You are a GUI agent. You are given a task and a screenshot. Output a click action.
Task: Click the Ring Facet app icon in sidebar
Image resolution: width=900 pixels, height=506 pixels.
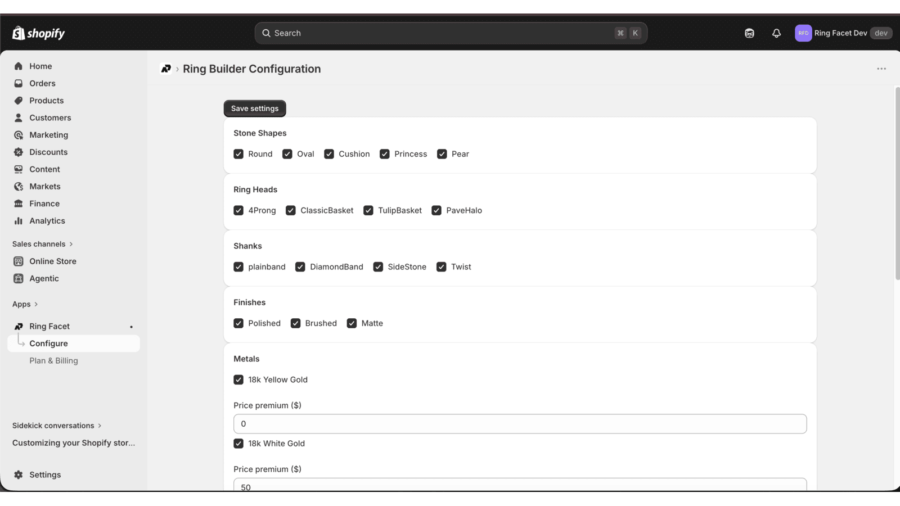[x=19, y=327]
